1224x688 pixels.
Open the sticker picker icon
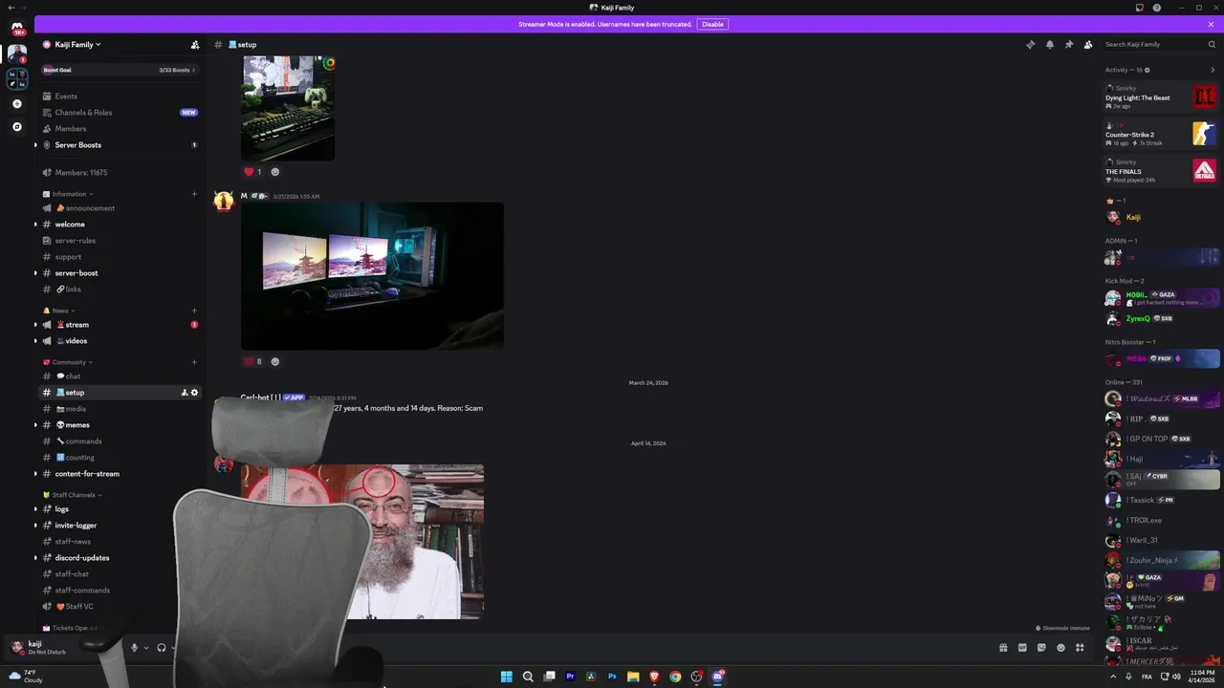pyautogui.click(x=1041, y=648)
